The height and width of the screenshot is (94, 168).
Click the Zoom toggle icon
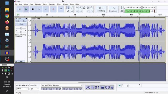pos(92,8)
